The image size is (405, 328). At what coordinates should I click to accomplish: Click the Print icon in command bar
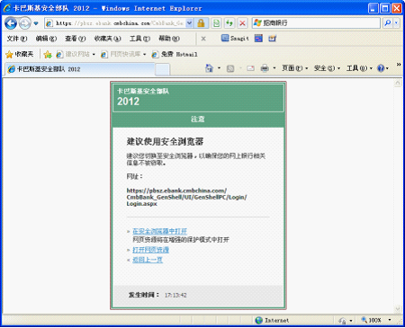pyautogui.click(x=265, y=68)
